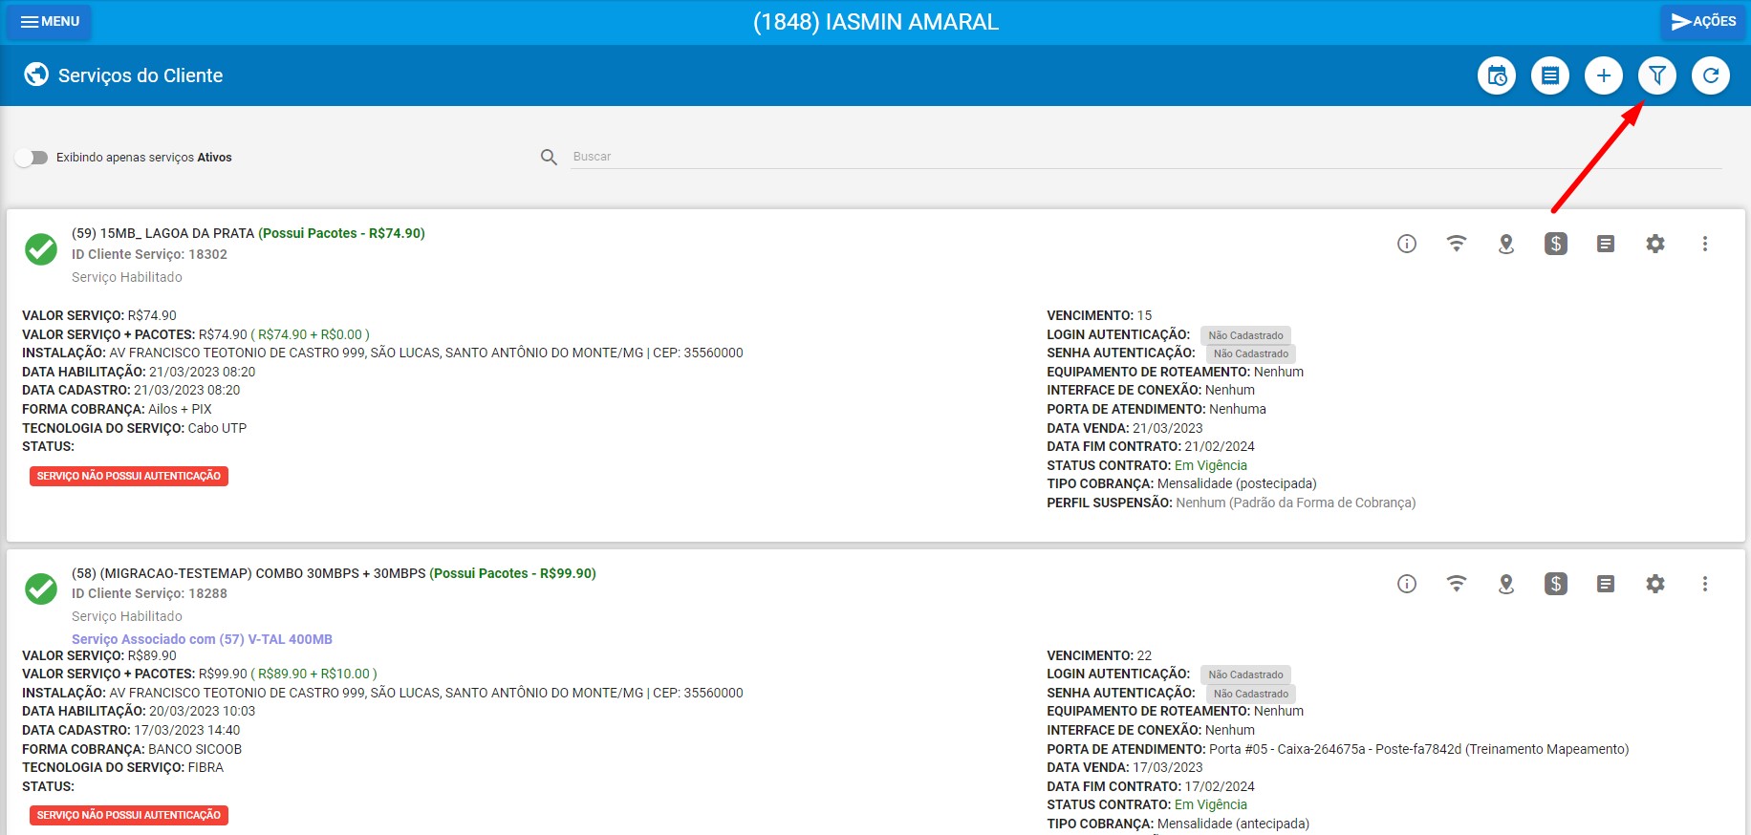Open the MENU hamburger button
The image size is (1751, 835).
point(49,21)
